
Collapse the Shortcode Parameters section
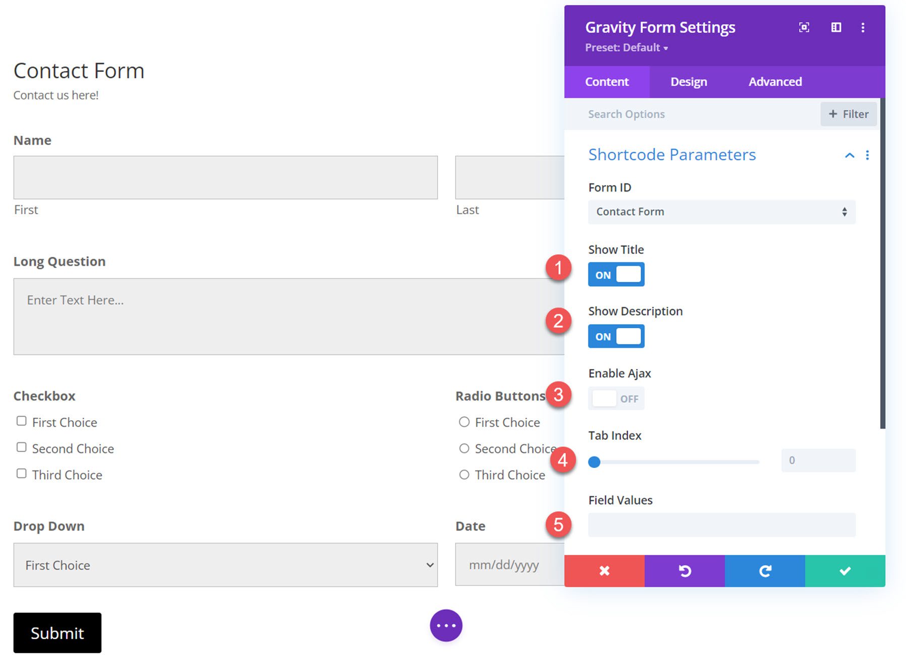click(x=850, y=155)
